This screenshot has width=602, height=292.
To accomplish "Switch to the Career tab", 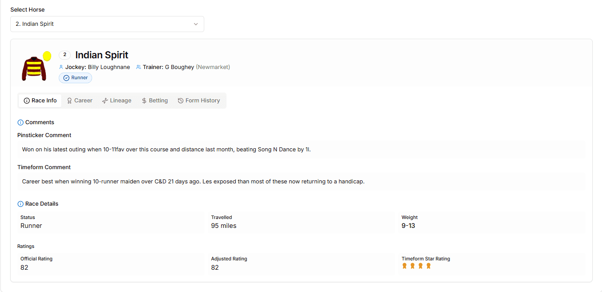I will (x=80, y=101).
